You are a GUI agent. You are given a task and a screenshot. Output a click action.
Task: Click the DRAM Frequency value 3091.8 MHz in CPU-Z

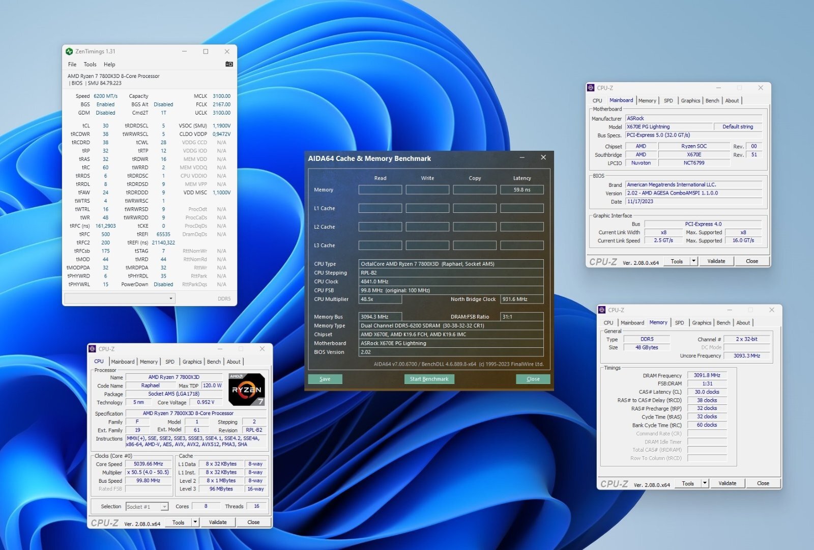click(x=707, y=375)
